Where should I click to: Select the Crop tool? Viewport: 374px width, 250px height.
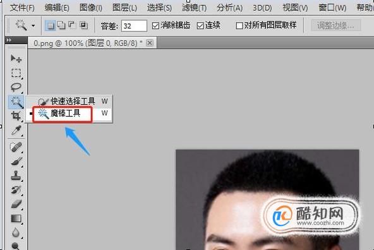coord(16,116)
